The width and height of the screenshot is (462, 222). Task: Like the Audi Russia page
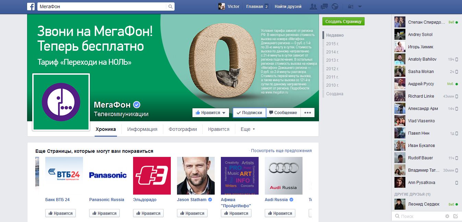(x=280, y=213)
